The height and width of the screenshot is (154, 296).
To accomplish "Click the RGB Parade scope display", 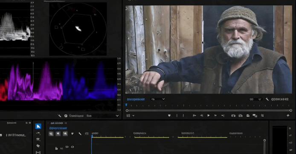I will click(x=58, y=84).
